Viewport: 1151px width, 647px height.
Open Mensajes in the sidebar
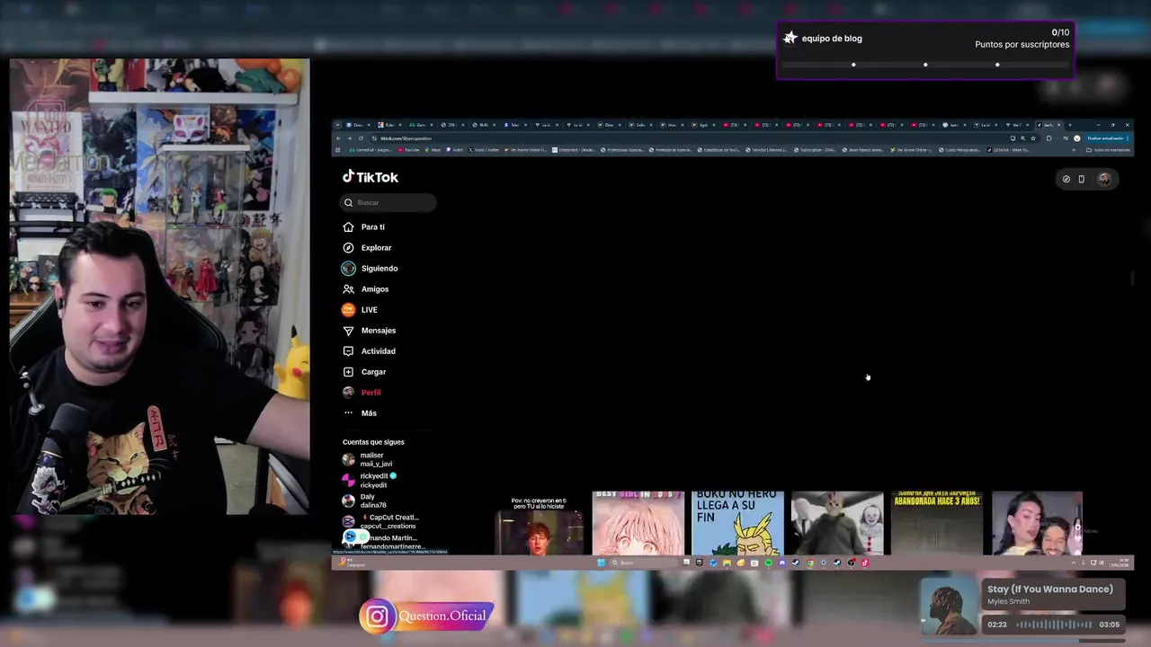tap(369, 331)
